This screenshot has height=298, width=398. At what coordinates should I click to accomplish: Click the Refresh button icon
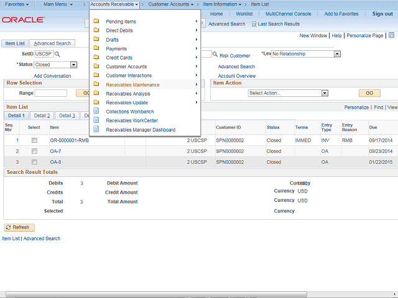[x=9, y=227]
